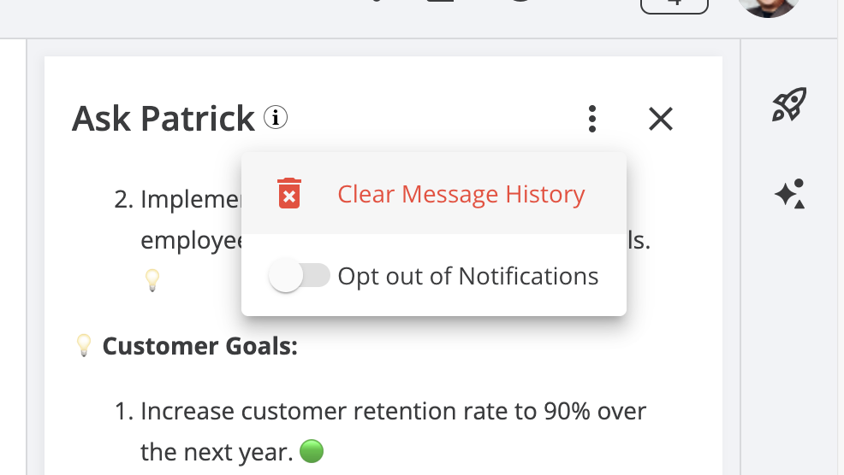Click the red trash icon
844x475 pixels.
pos(289,194)
